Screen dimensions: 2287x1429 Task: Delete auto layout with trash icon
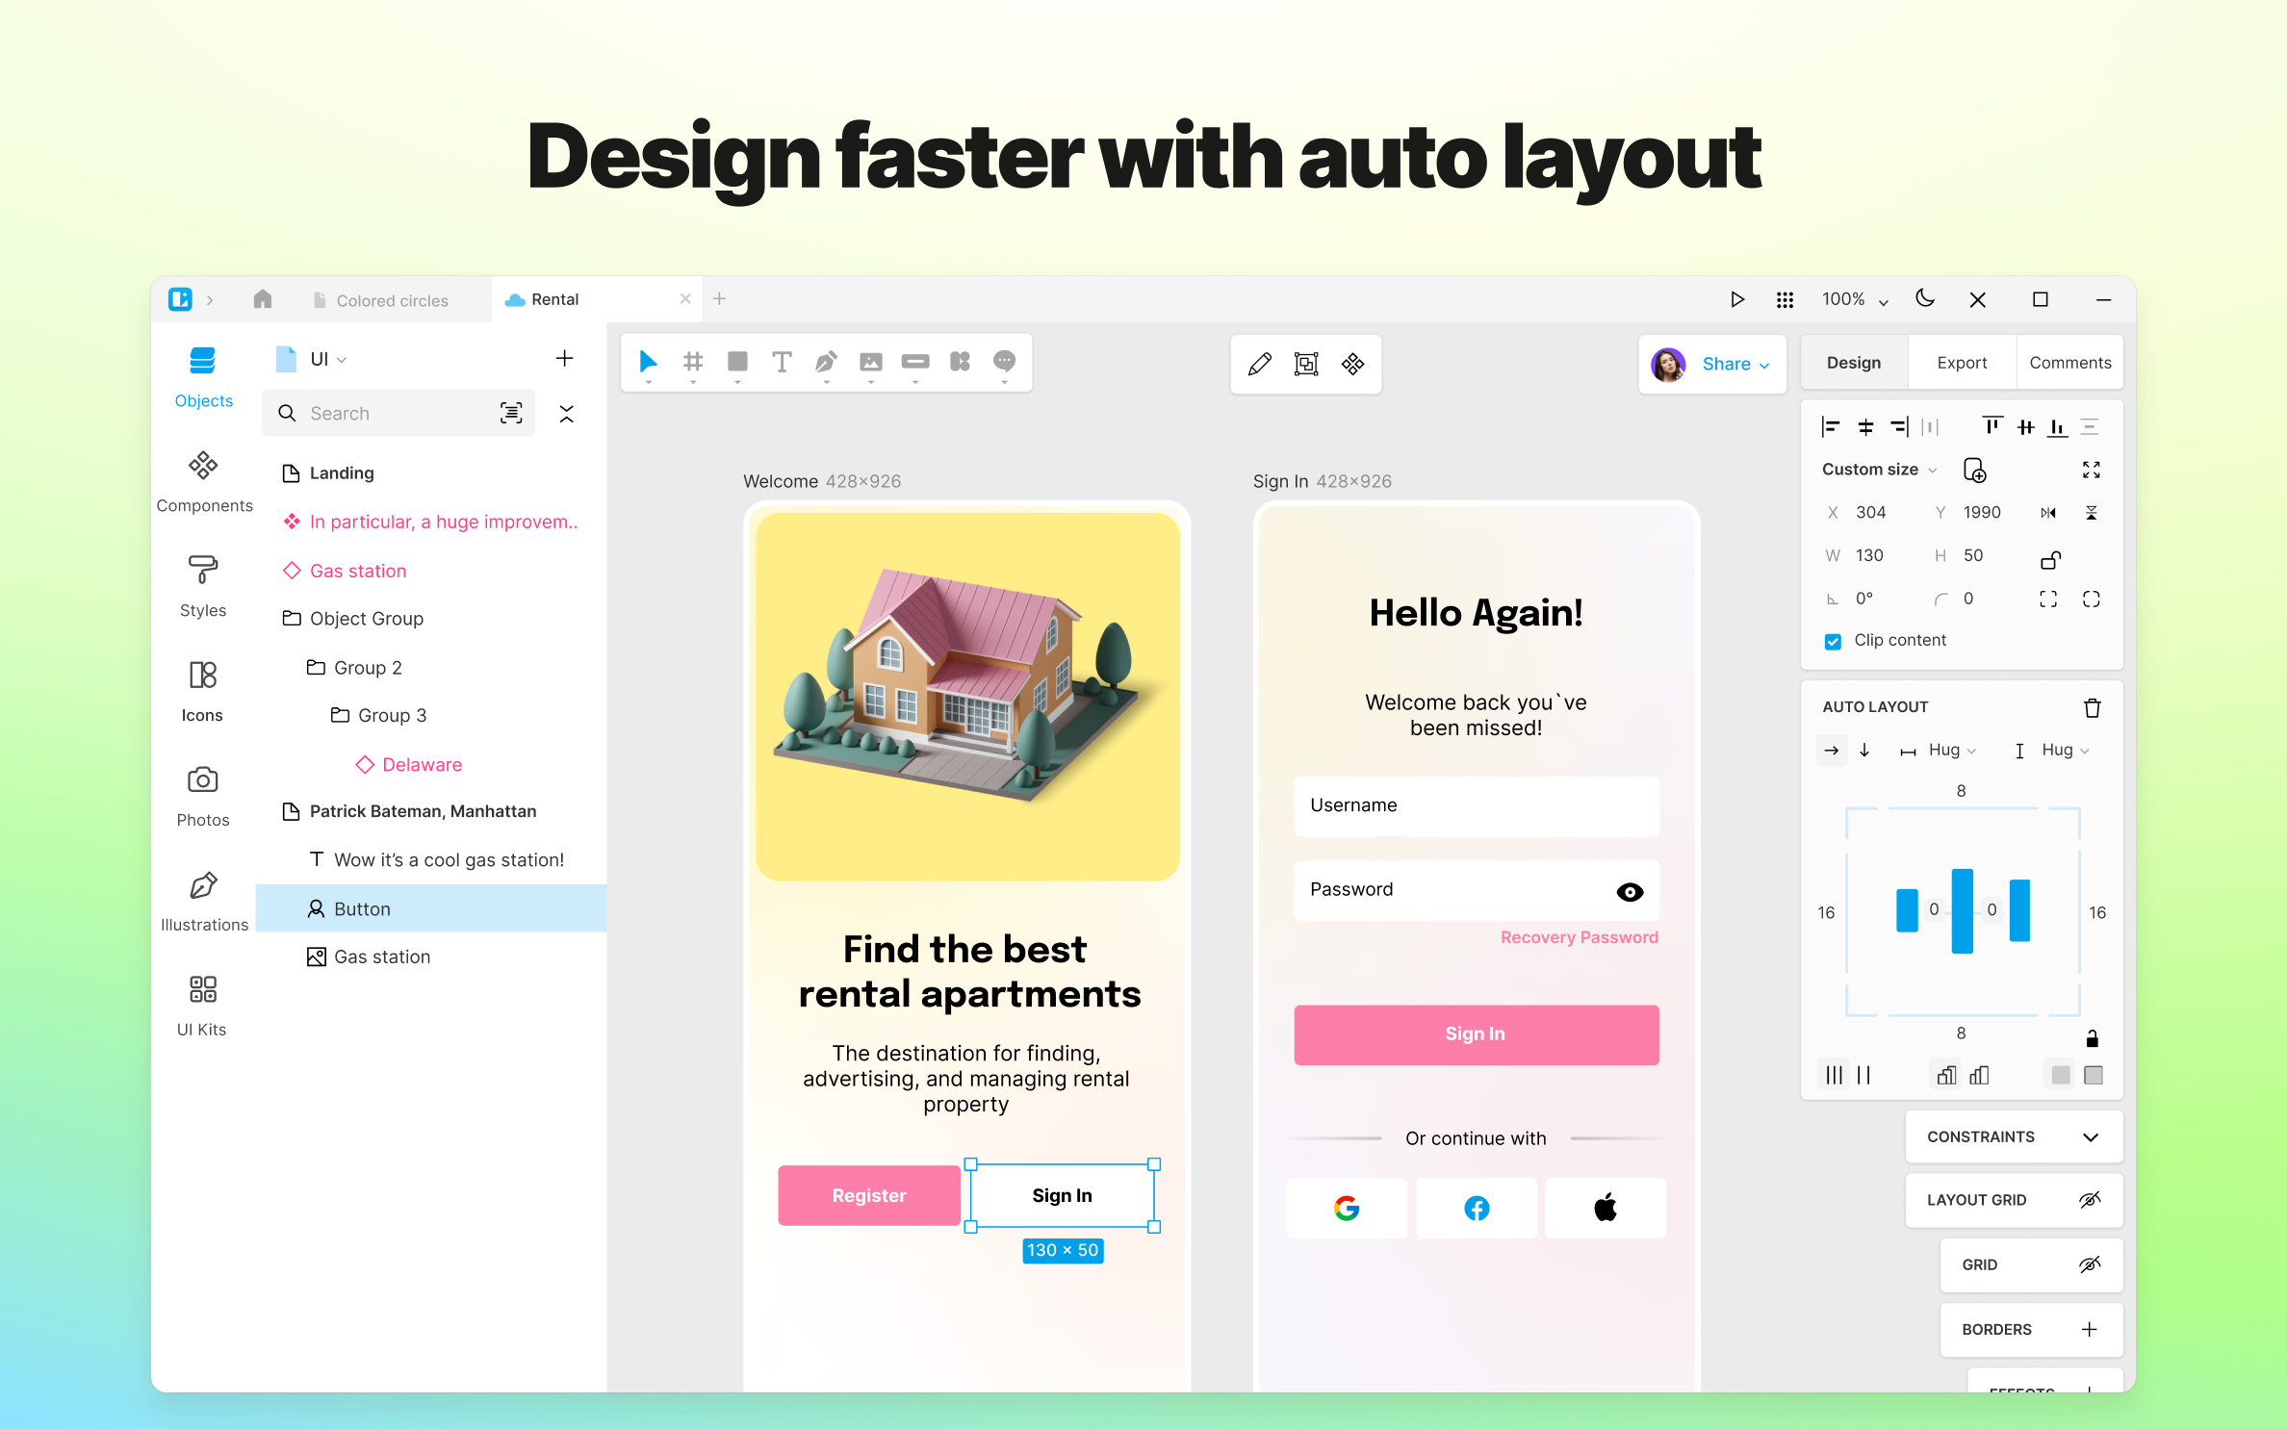2092,708
